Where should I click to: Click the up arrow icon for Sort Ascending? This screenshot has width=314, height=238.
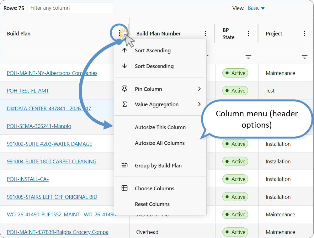coord(125,50)
